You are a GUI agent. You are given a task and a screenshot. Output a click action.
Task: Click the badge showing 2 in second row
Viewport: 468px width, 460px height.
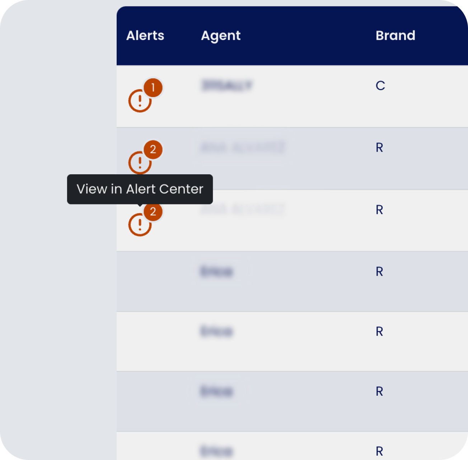[x=153, y=149]
